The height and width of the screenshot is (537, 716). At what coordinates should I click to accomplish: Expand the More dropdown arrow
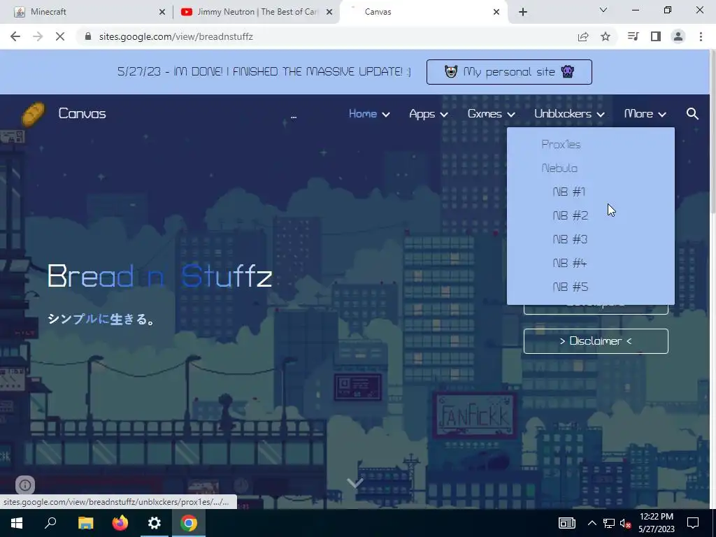pyautogui.click(x=662, y=115)
